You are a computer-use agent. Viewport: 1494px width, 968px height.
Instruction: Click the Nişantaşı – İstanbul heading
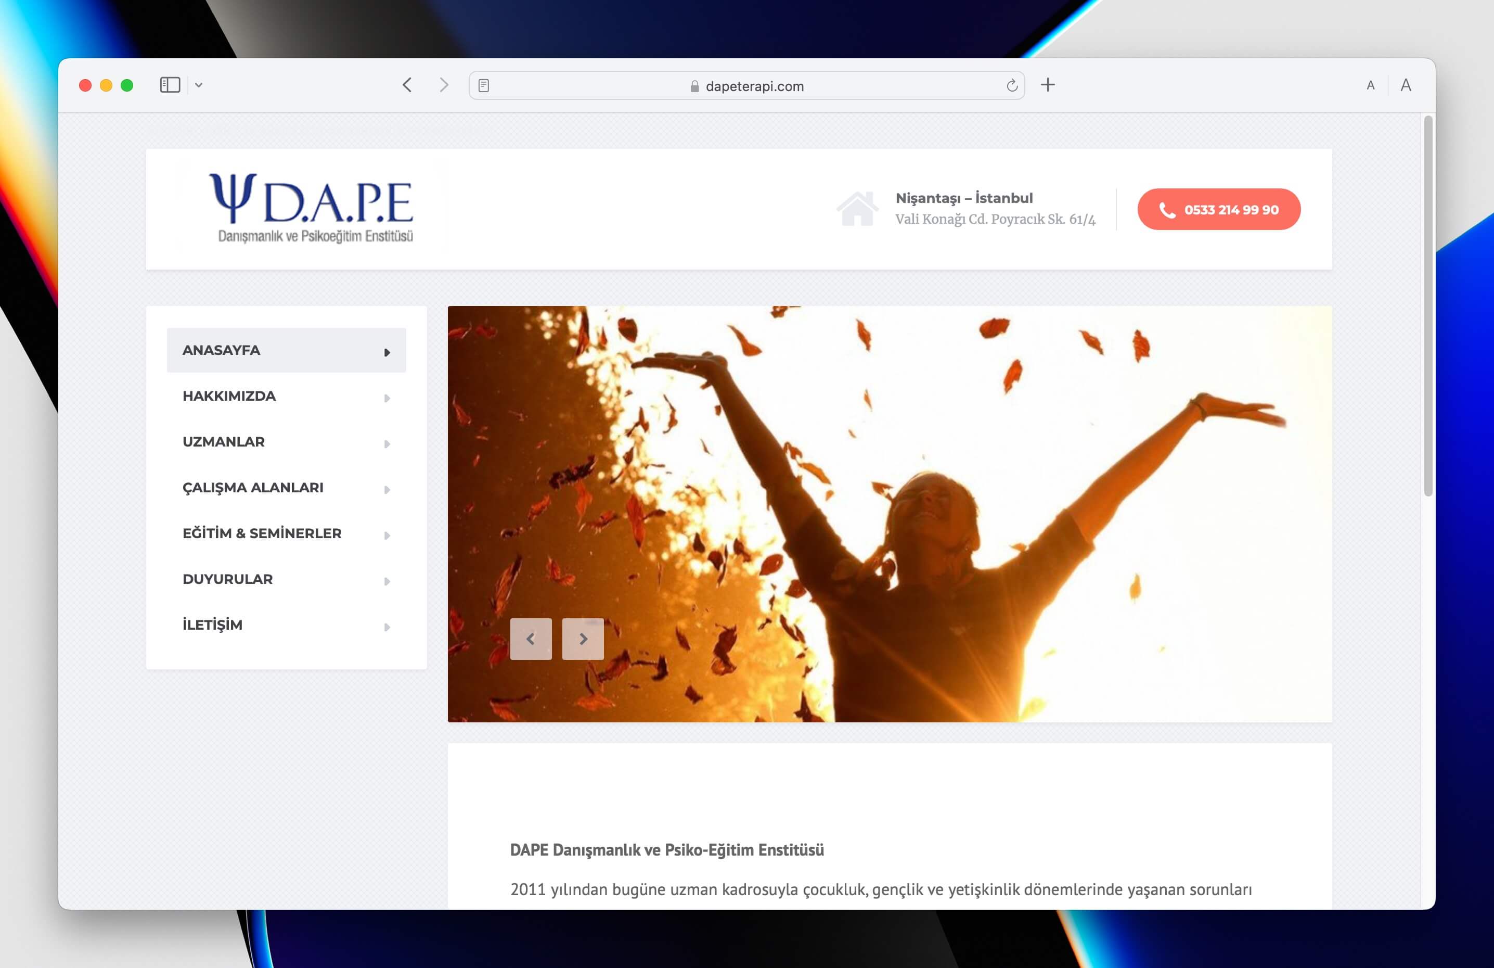(x=963, y=198)
